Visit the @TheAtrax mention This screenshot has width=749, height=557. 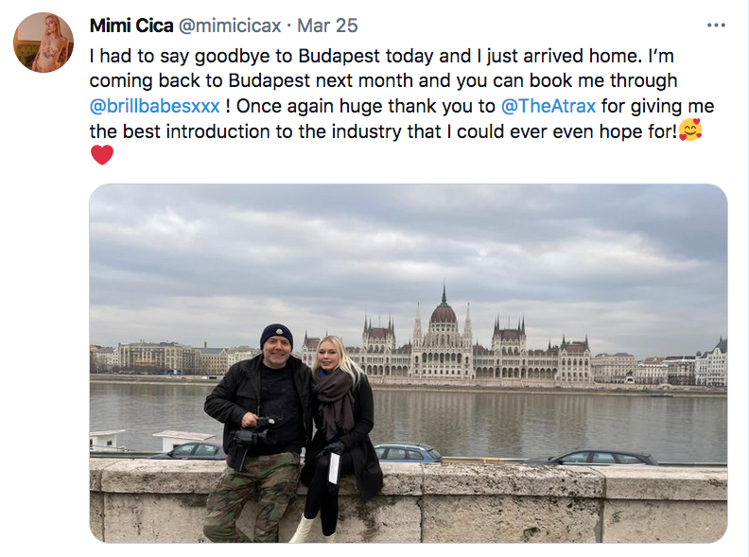point(549,106)
